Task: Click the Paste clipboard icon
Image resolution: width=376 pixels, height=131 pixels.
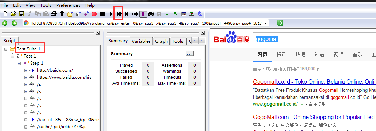Action: [46, 14]
